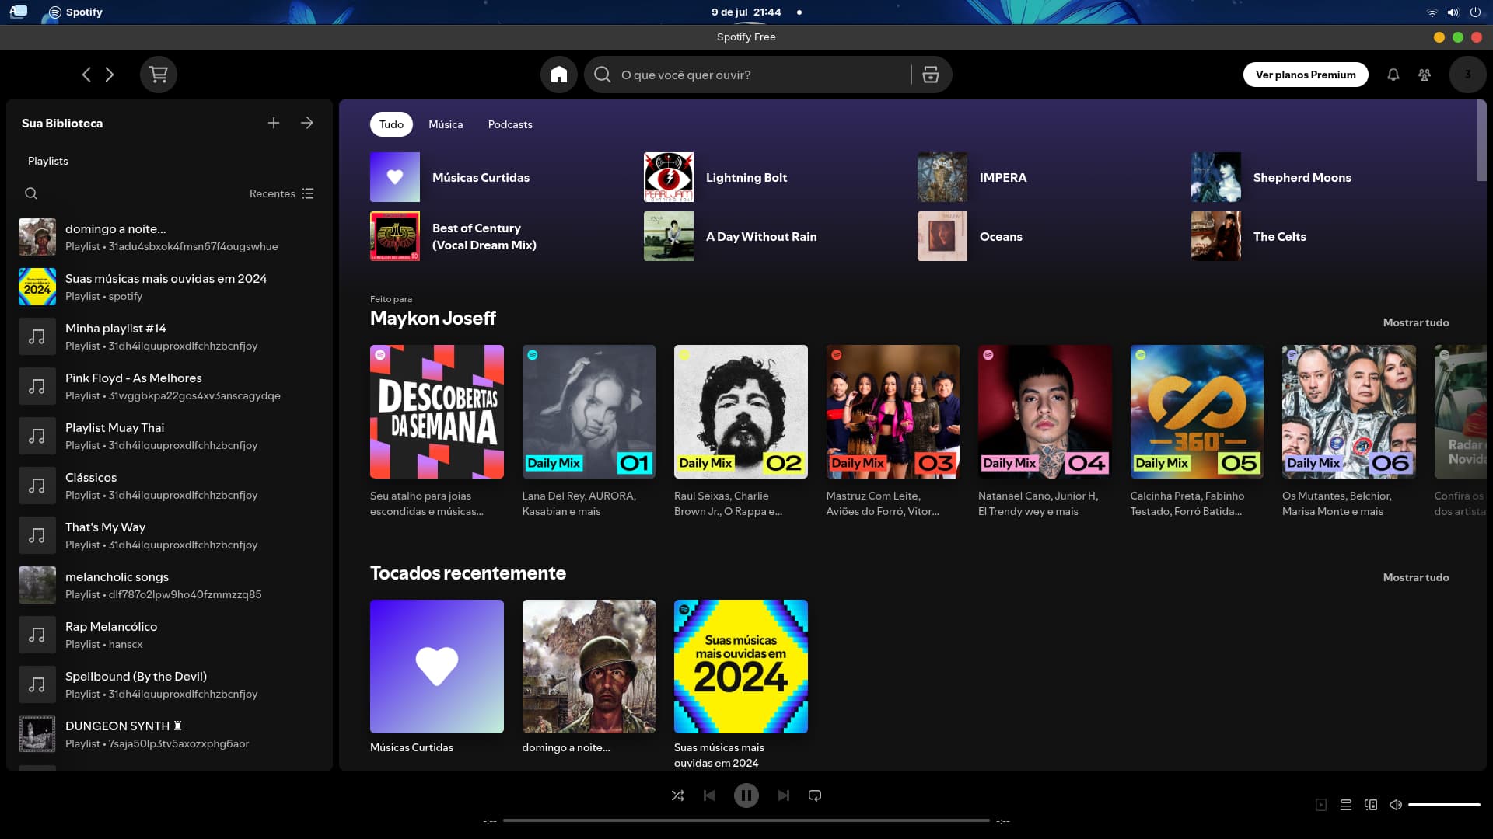Viewport: 1493px width, 839px height.
Task: Adjust the volume slider
Action: (1444, 805)
